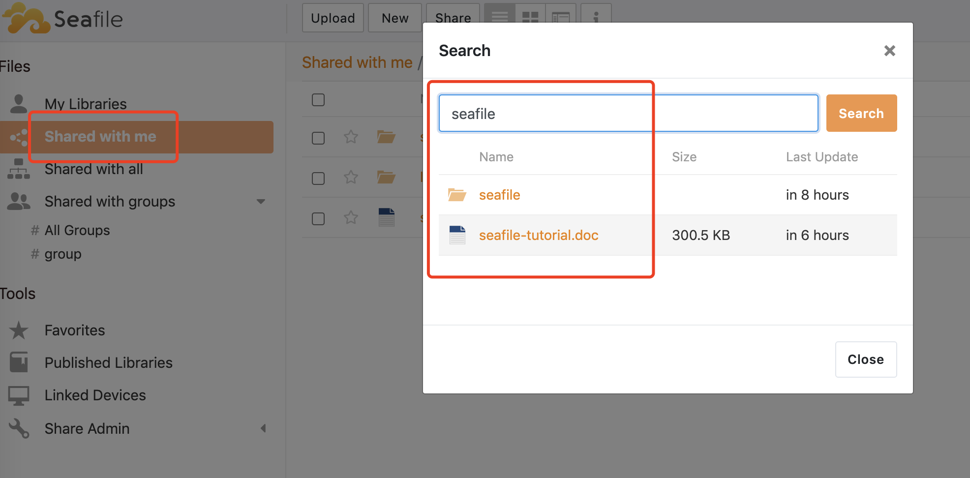Switch to grid view mode
The width and height of the screenshot is (970, 478).
pyautogui.click(x=530, y=17)
